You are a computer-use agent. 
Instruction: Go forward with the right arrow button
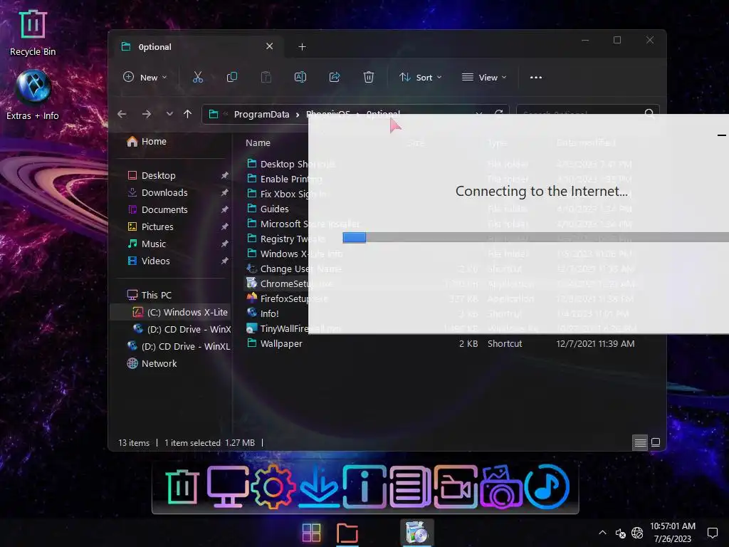[x=147, y=114]
